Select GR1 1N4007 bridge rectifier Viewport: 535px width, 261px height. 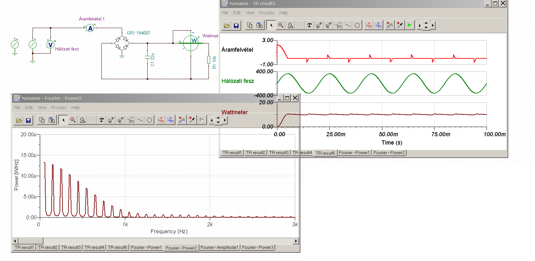[x=122, y=42]
